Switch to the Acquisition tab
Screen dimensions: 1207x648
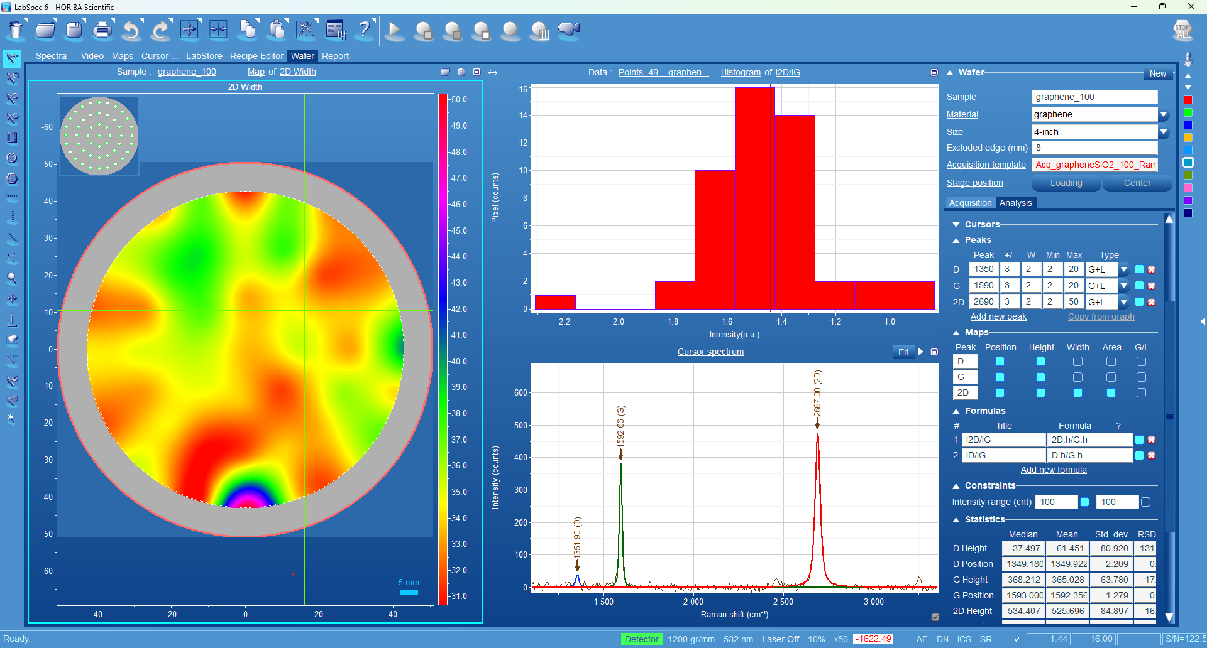click(970, 203)
